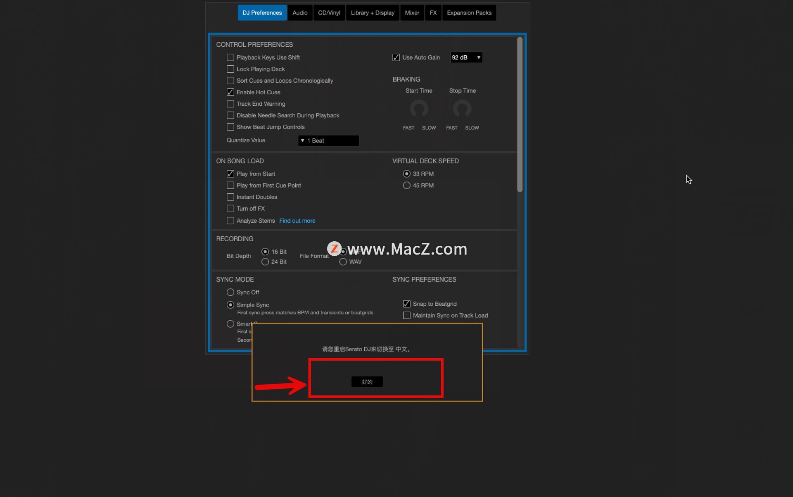Uncheck Snap to Beatgrid
This screenshot has height=497, width=793.
click(407, 304)
